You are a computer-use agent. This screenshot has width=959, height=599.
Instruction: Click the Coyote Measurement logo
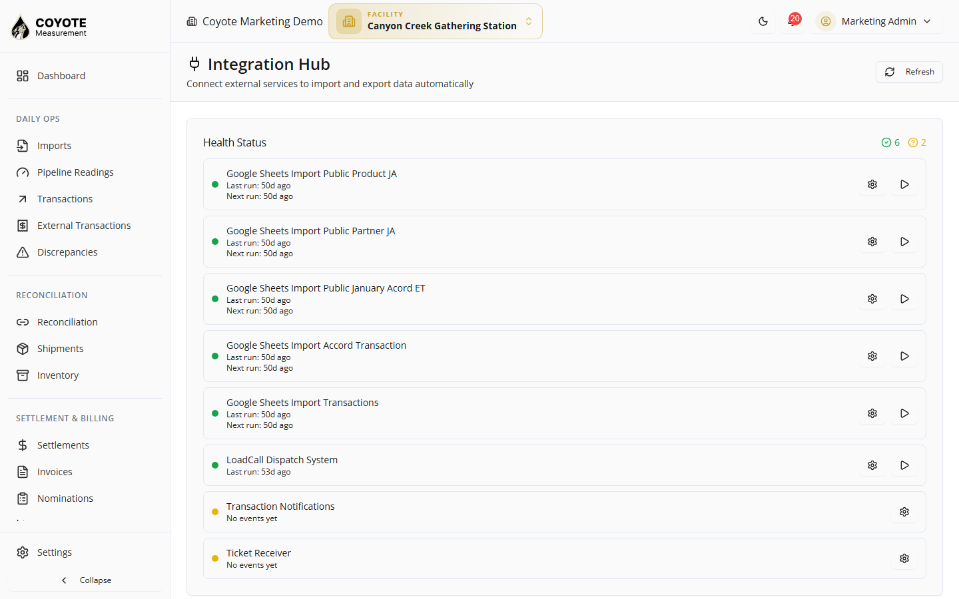pos(49,27)
